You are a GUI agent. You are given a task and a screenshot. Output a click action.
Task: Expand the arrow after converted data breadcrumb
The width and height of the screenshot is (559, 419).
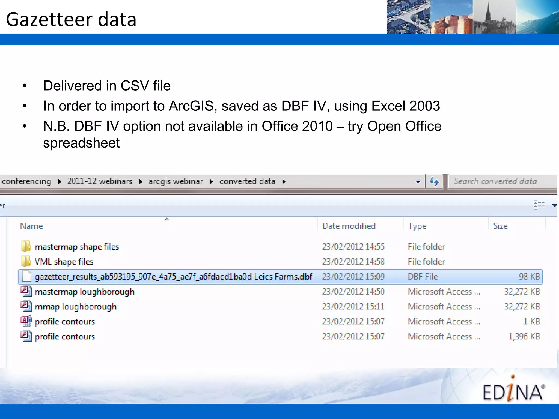284,182
